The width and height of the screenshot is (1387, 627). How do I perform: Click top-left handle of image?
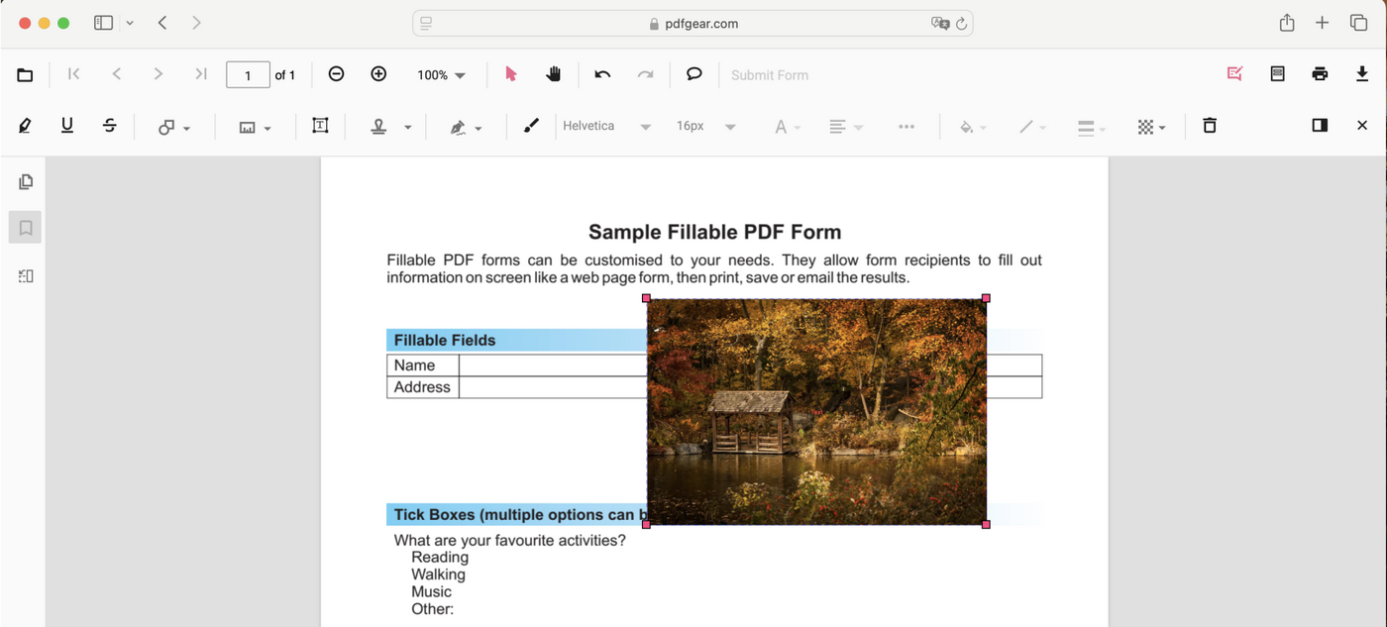(x=647, y=298)
